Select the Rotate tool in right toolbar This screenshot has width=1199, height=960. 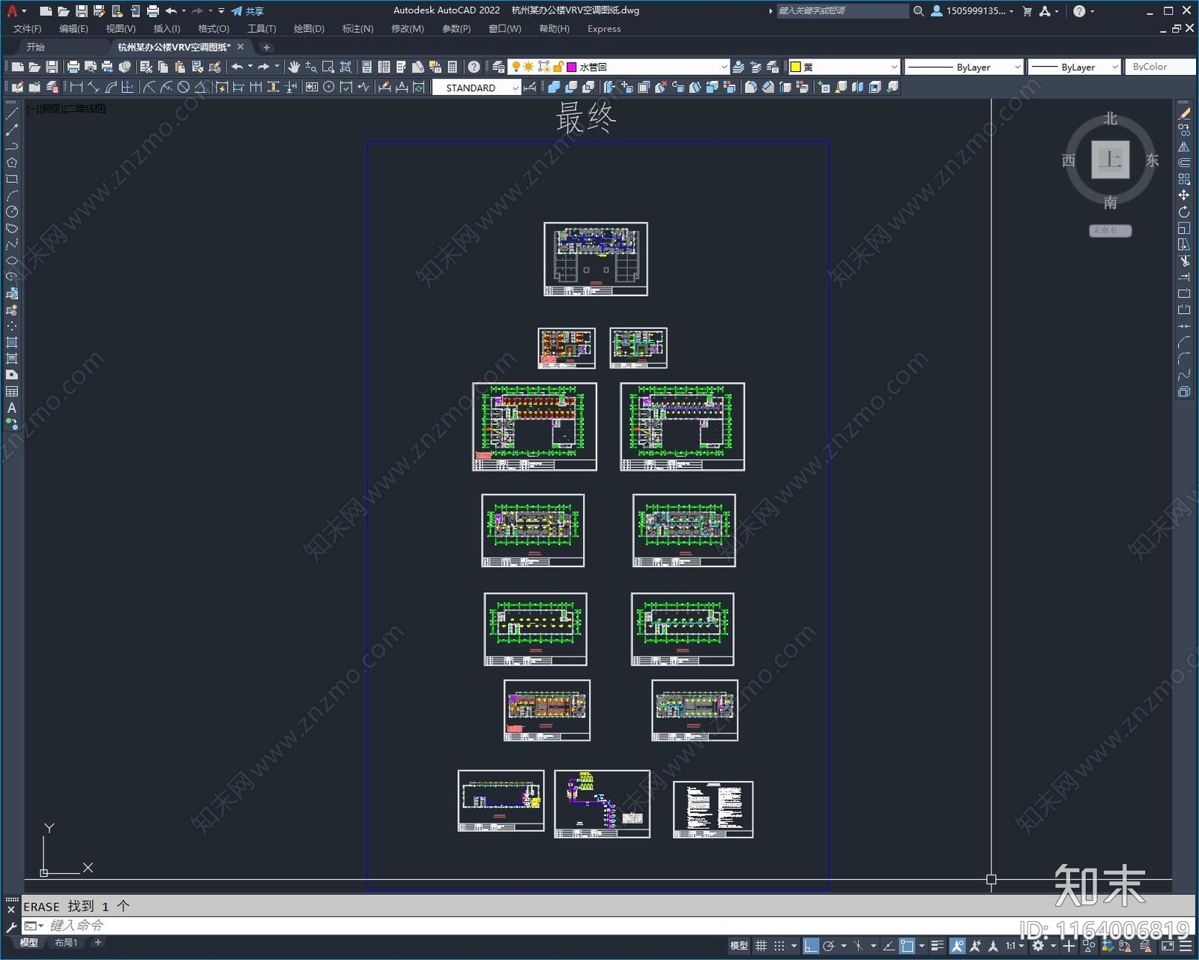tap(1184, 212)
